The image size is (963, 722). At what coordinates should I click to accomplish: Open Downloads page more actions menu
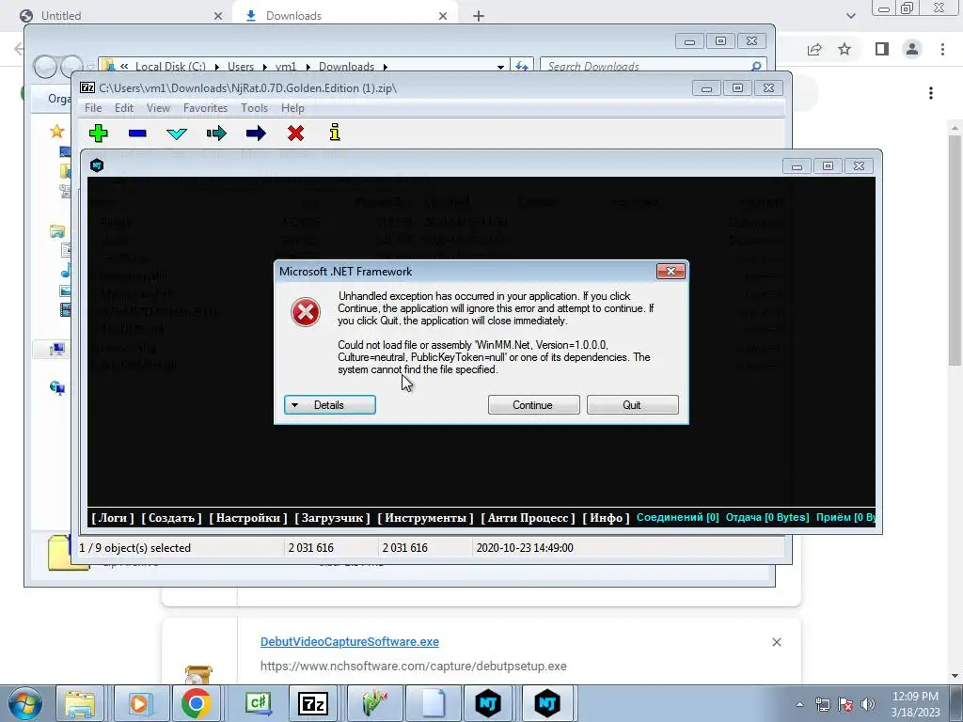931,93
